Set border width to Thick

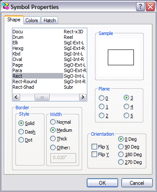pos(59,139)
